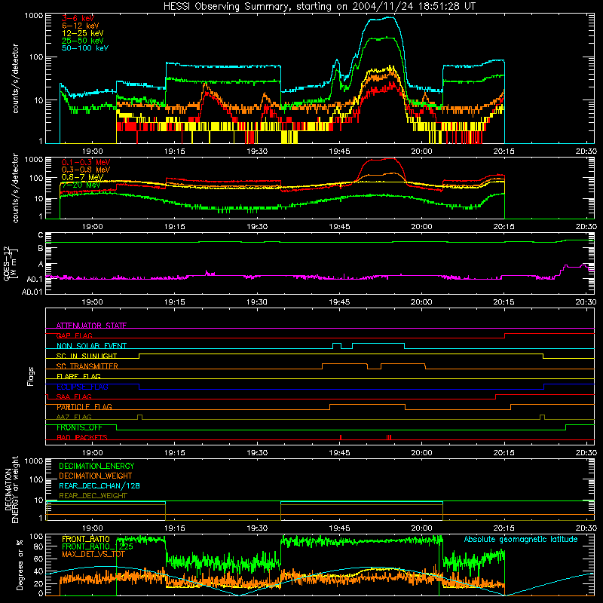This screenshot has height=603, width=603.
Task: Click the 20:15 tick label under the flags panel
Action: click(x=504, y=453)
